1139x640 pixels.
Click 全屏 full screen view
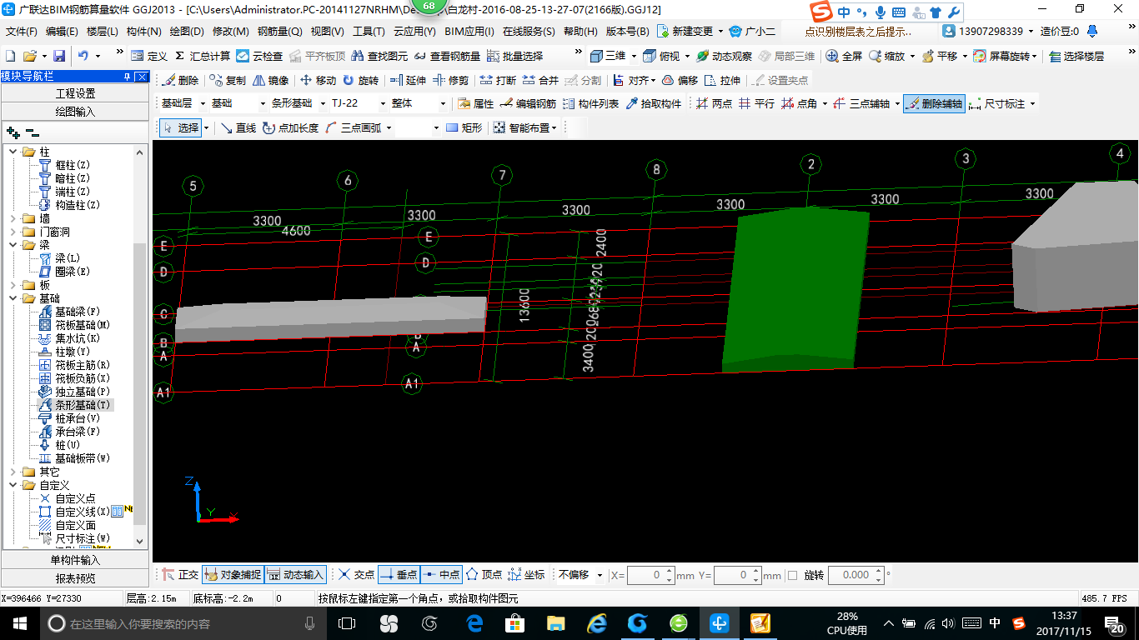(844, 56)
